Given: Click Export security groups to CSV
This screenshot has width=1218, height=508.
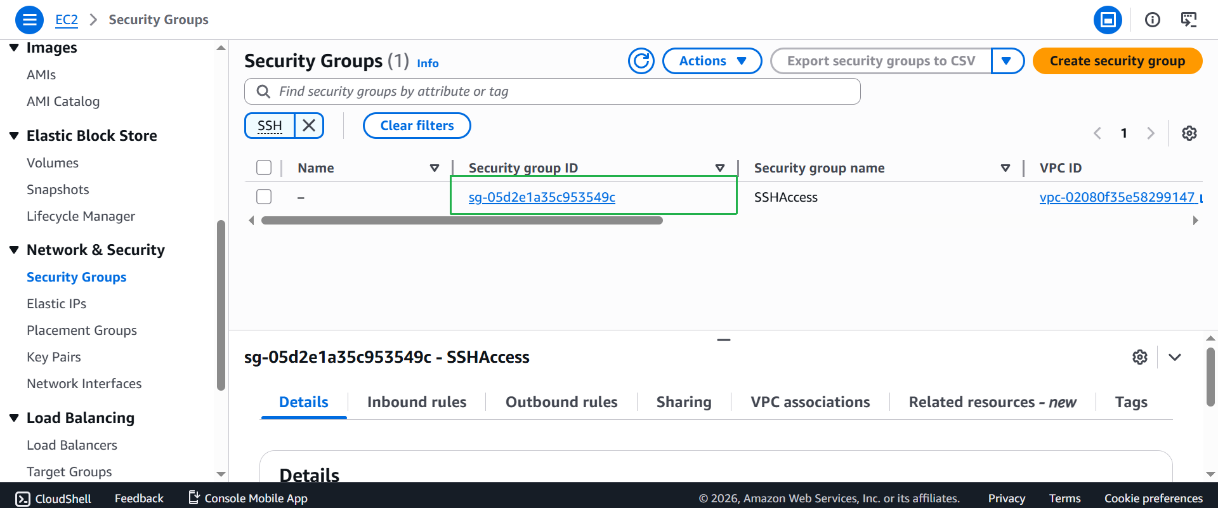Looking at the screenshot, I should click(881, 61).
